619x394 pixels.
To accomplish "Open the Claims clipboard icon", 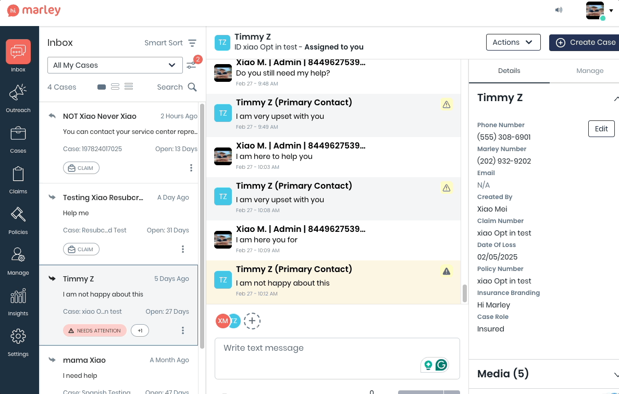I will (x=18, y=175).
